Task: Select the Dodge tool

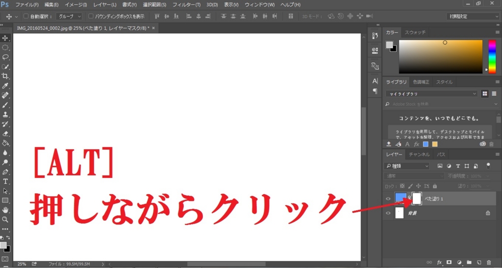Action: (x=5, y=162)
